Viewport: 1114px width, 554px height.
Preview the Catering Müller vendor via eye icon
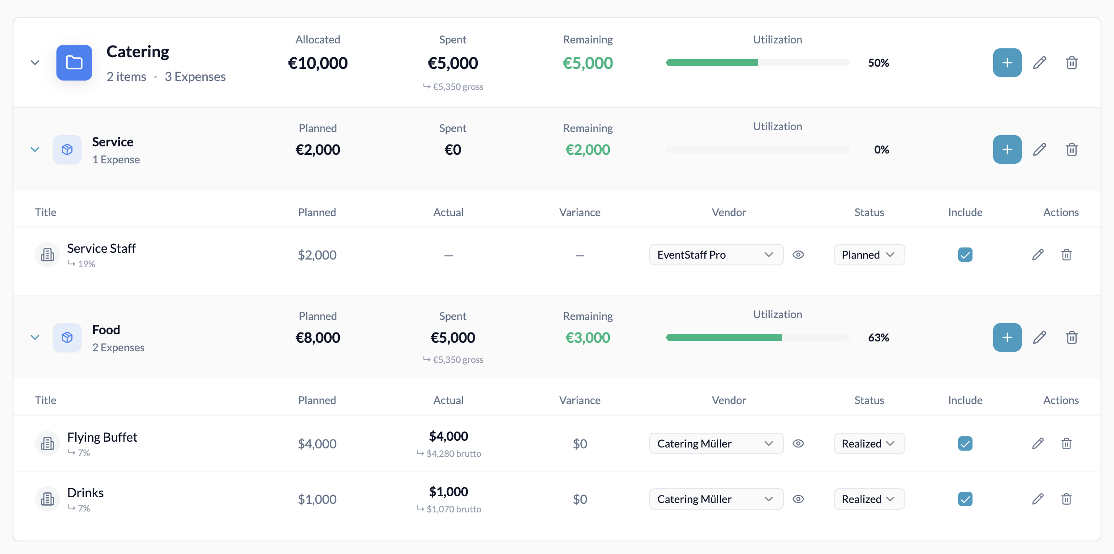(x=799, y=443)
